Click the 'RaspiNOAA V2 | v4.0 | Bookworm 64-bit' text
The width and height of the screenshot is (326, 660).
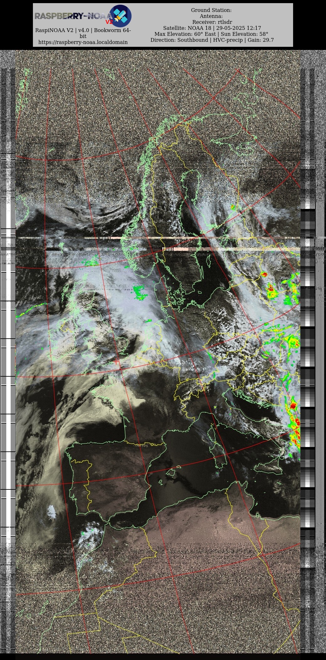click(x=83, y=33)
